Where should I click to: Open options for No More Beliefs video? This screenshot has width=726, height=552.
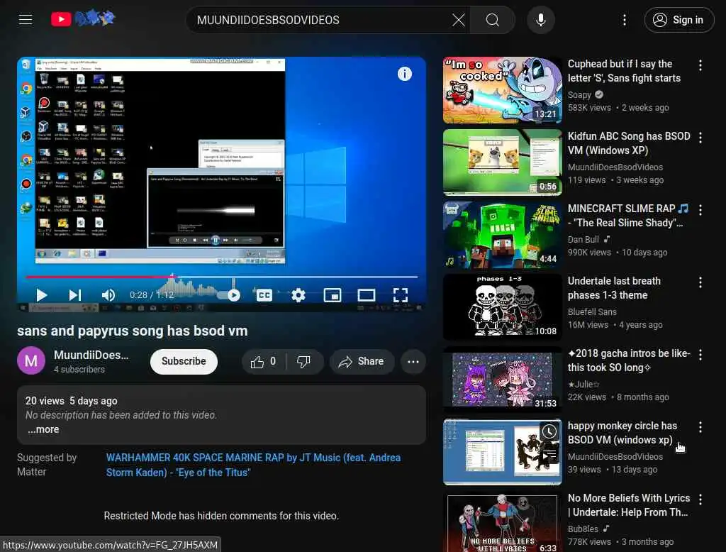point(700,499)
